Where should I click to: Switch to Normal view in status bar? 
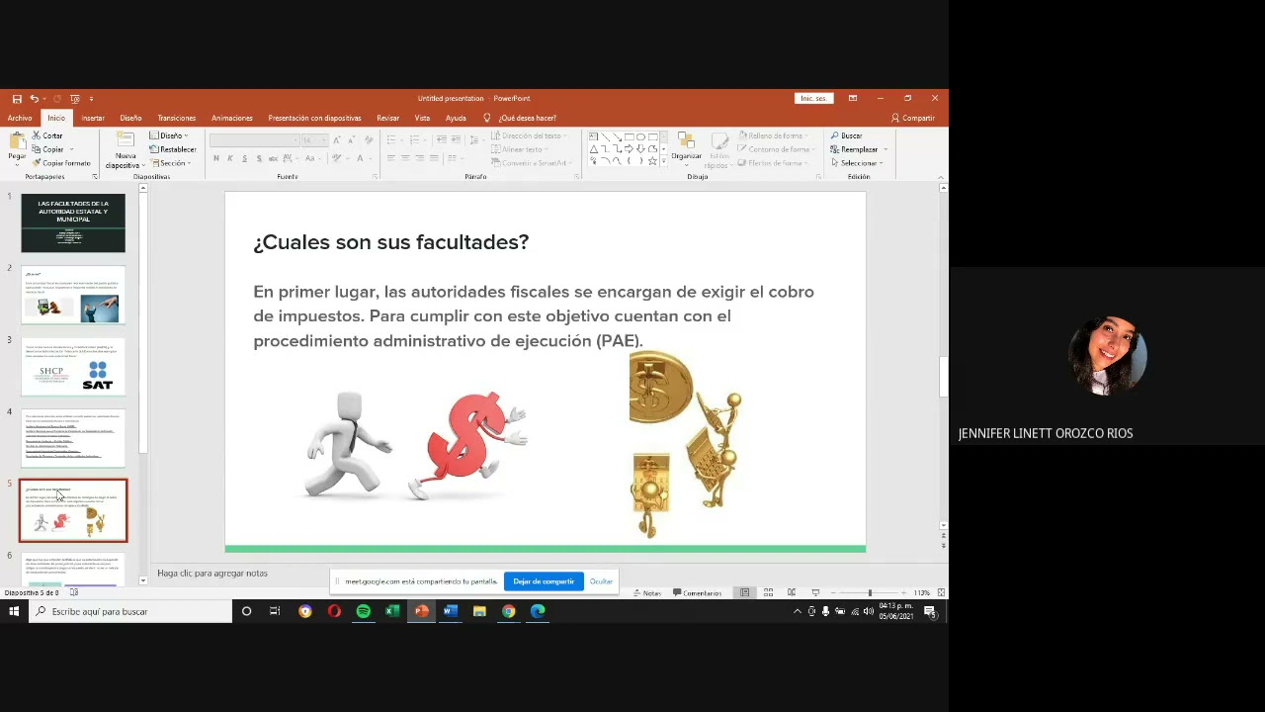click(x=744, y=592)
